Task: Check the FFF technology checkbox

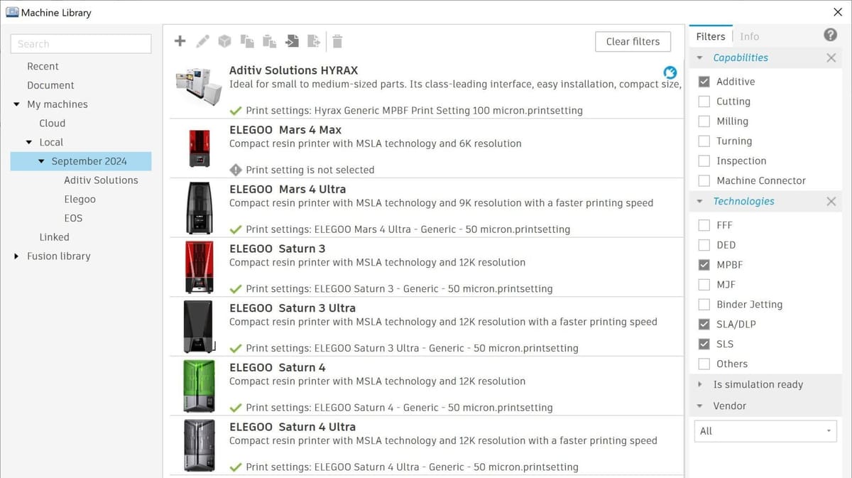Action: click(x=704, y=224)
